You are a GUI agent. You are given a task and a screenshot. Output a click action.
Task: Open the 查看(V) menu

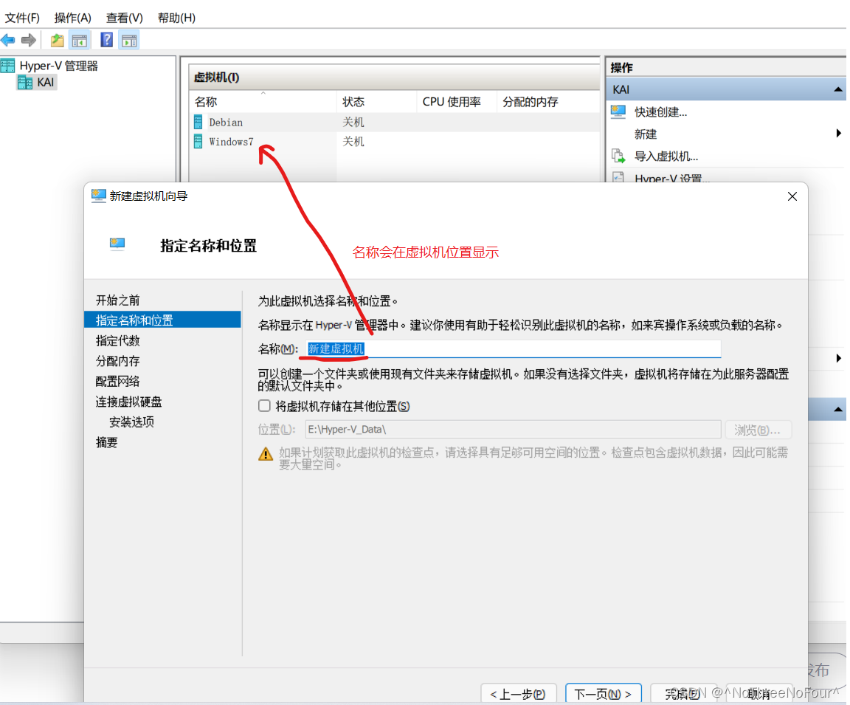pos(124,18)
